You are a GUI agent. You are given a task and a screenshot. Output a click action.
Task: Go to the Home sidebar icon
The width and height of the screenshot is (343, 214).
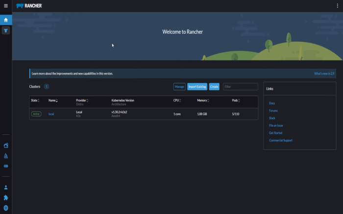pyautogui.click(x=6, y=20)
